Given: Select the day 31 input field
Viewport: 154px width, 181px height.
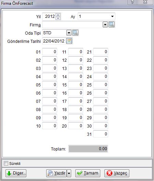Looking at the screenshot, I should tap(101, 134).
